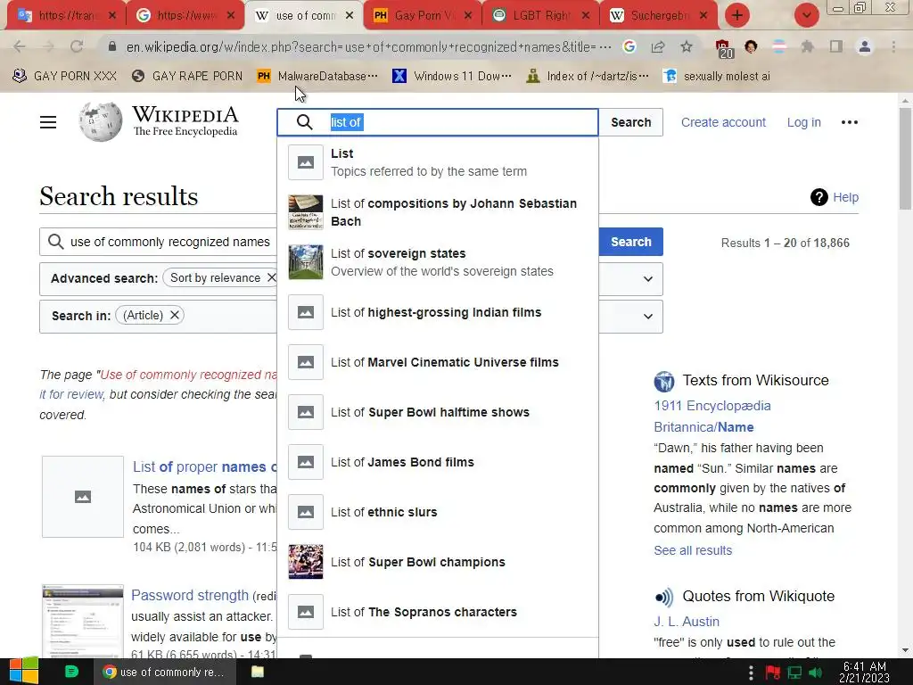The image size is (913, 685).
Task: Expand the Search in panel chevron
Action: point(647,317)
